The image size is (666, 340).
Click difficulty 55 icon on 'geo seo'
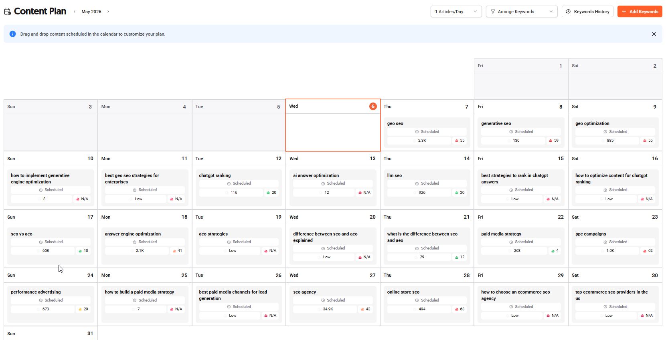pyautogui.click(x=457, y=141)
